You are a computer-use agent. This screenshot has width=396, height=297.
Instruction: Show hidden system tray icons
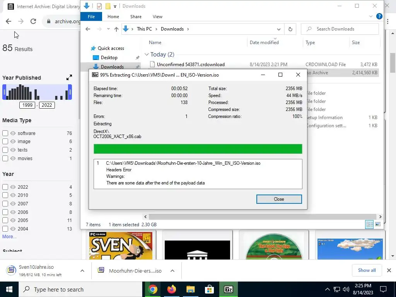(327, 289)
